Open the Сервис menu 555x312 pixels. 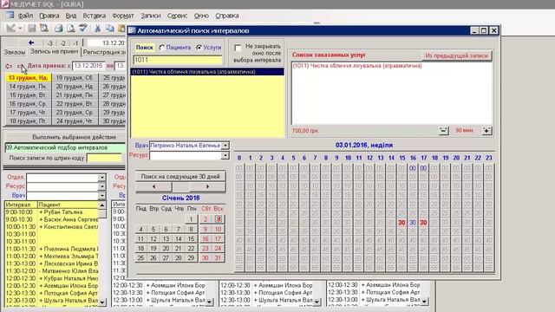tap(177, 16)
